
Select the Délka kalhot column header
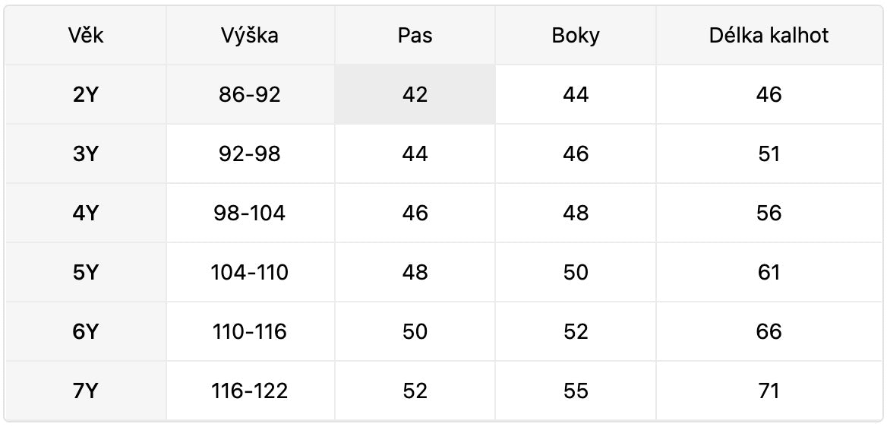[769, 35]
